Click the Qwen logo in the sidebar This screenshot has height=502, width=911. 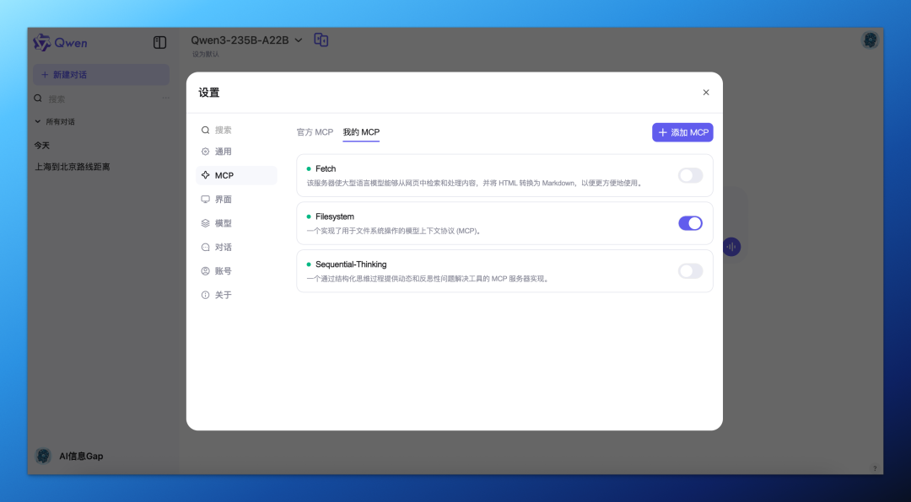point(60,42)
